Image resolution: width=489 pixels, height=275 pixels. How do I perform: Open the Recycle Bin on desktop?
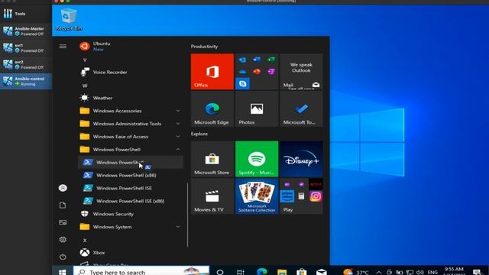pyautogui.click(x=69, y=19)
